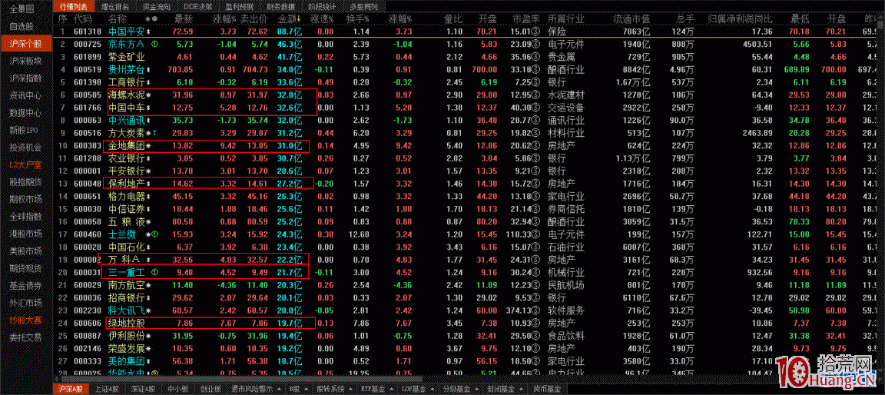Click the marker icons beside the 名称 header
Screen dimensions: 885x395
[151, 18]
